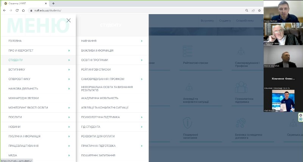Open РЕЙТИНГОВІ СПИСКИ submenu link
This screenshot has width=303, height=162.
pyautogui.click(x=96, y=69)
